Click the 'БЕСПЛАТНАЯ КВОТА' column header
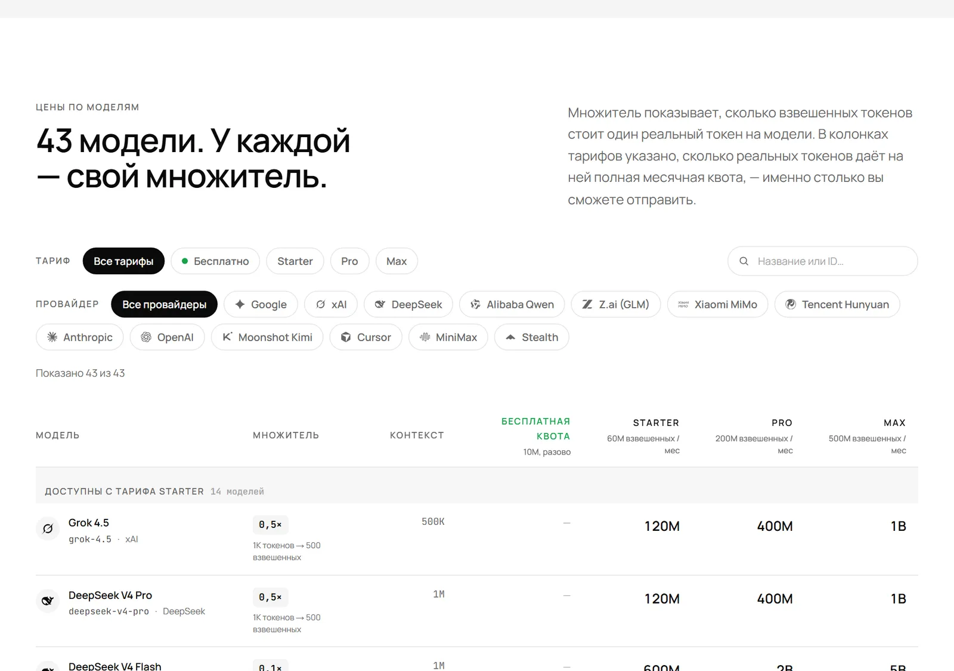The image size is (954, 671). tap(535, 429)
